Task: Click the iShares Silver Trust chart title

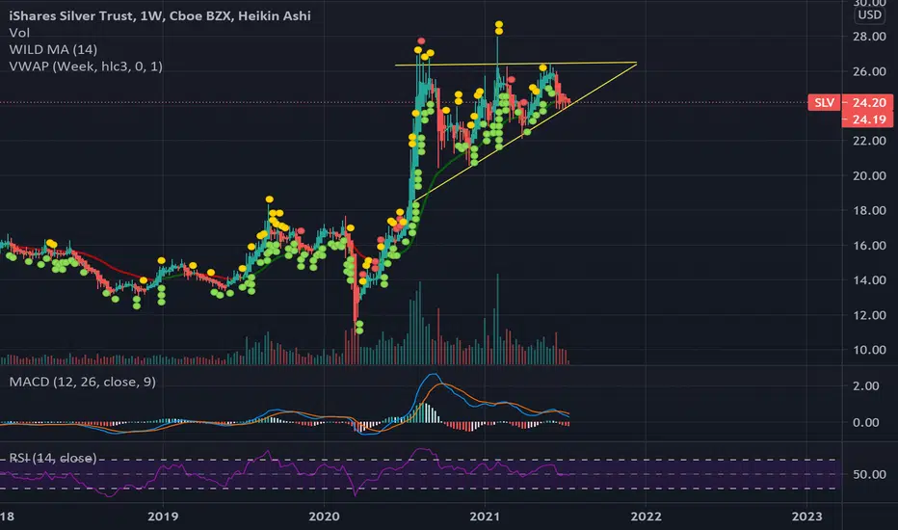Action: 160,15
